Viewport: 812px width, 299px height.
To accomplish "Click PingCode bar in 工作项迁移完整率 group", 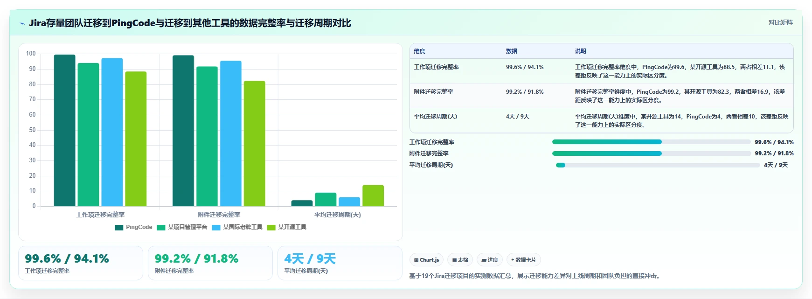I will pyautogui.click(x=64, y=130).
